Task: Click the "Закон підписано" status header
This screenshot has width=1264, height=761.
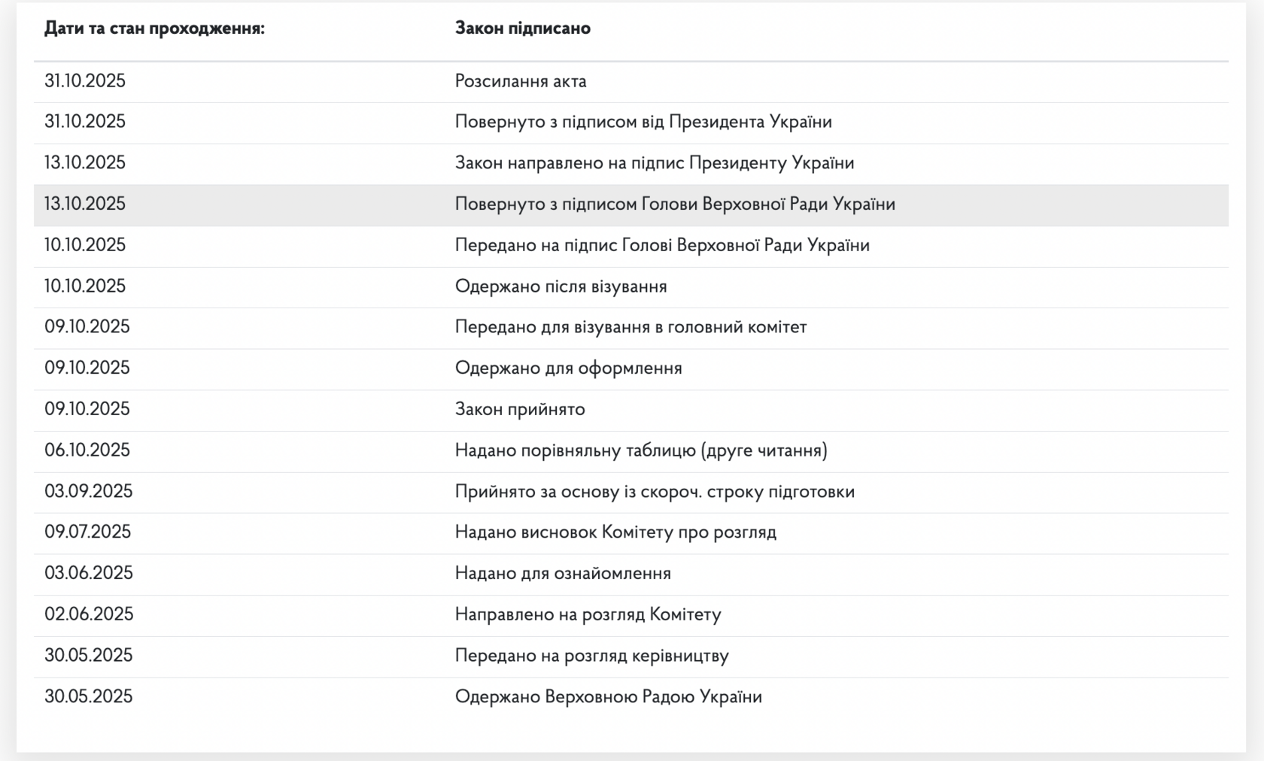Action: (522, 29)
